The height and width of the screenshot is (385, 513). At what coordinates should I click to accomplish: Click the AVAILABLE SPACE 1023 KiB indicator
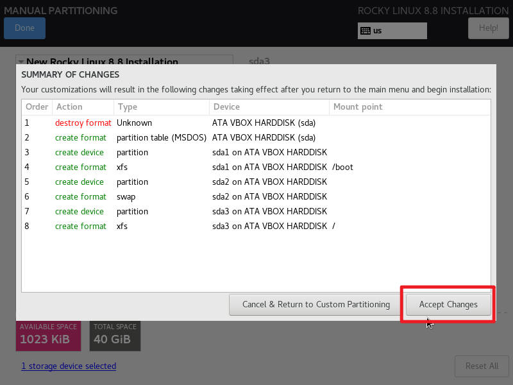coord(49,336)
